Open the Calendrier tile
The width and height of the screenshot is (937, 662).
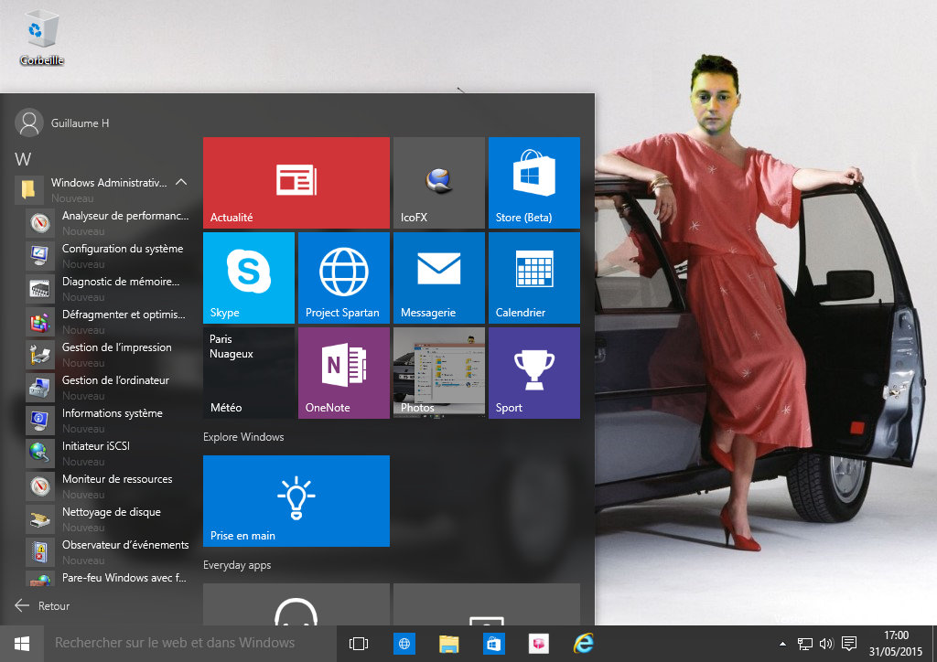click(x=533, y=278)
